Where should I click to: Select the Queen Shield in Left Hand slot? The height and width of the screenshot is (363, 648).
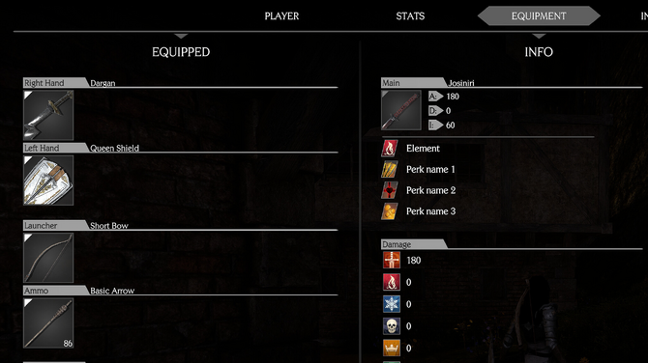coord(48,181)
